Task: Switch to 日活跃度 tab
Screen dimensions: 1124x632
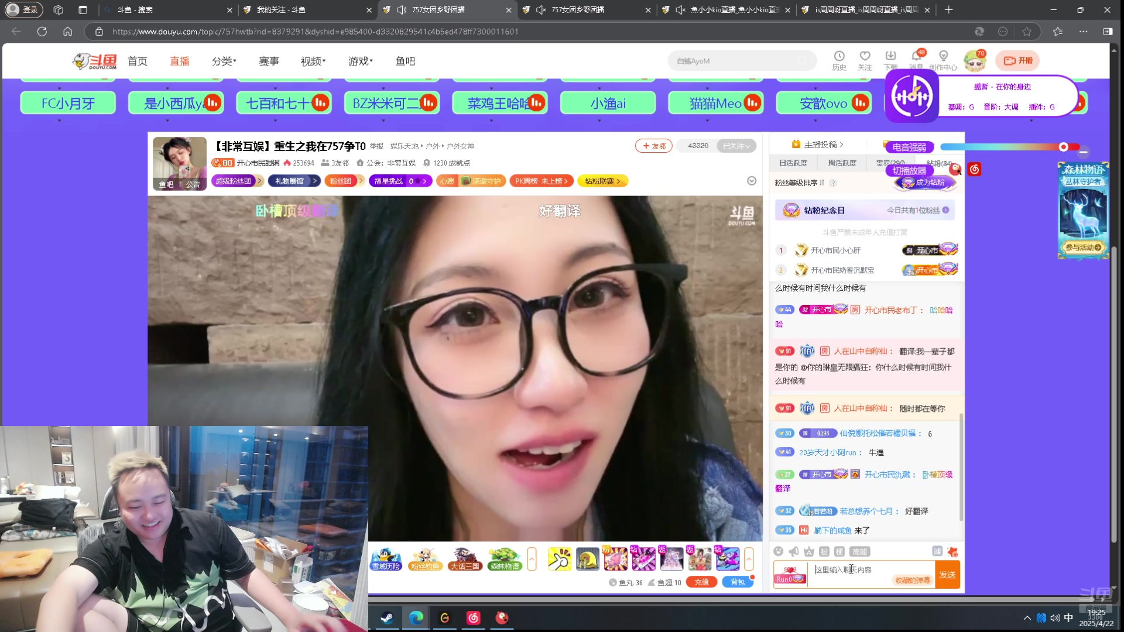Action: click(793, 163)
